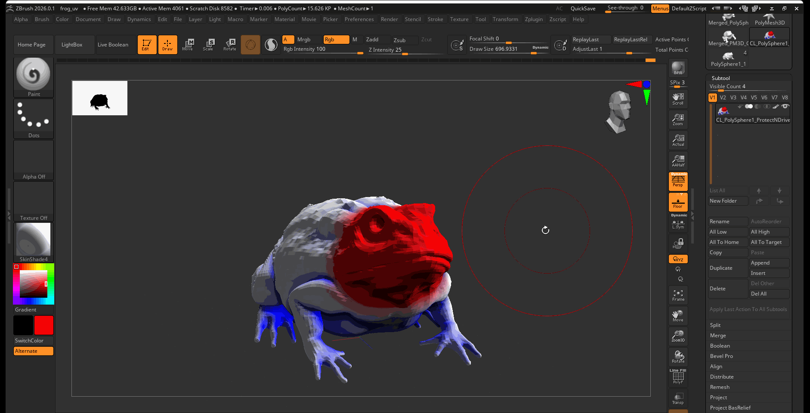Screen dimensions: 810x413
Task: Click the Rotate transform icon in toolbar
Action: coord(229,44)
